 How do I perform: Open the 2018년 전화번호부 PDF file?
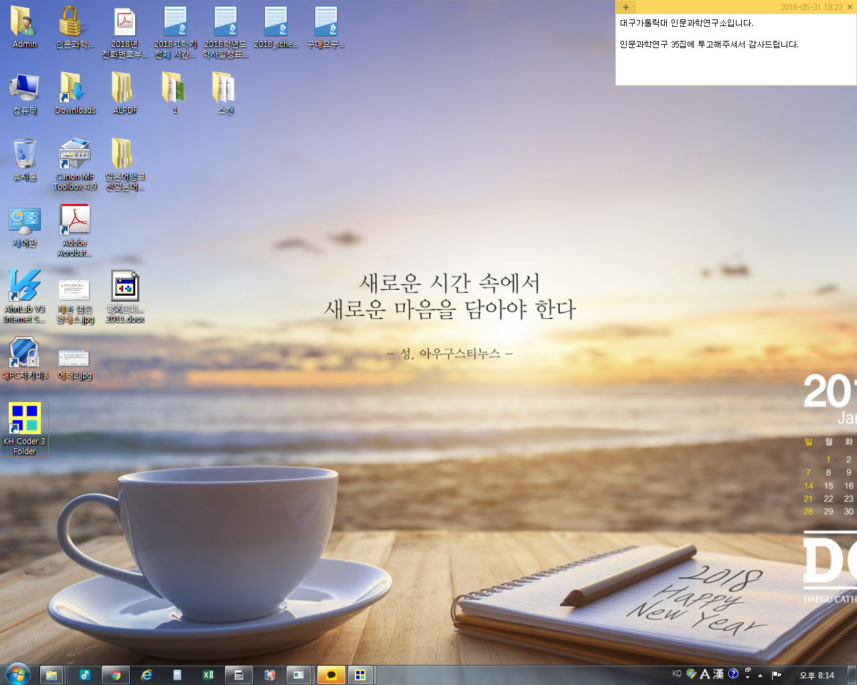(125, 32)
